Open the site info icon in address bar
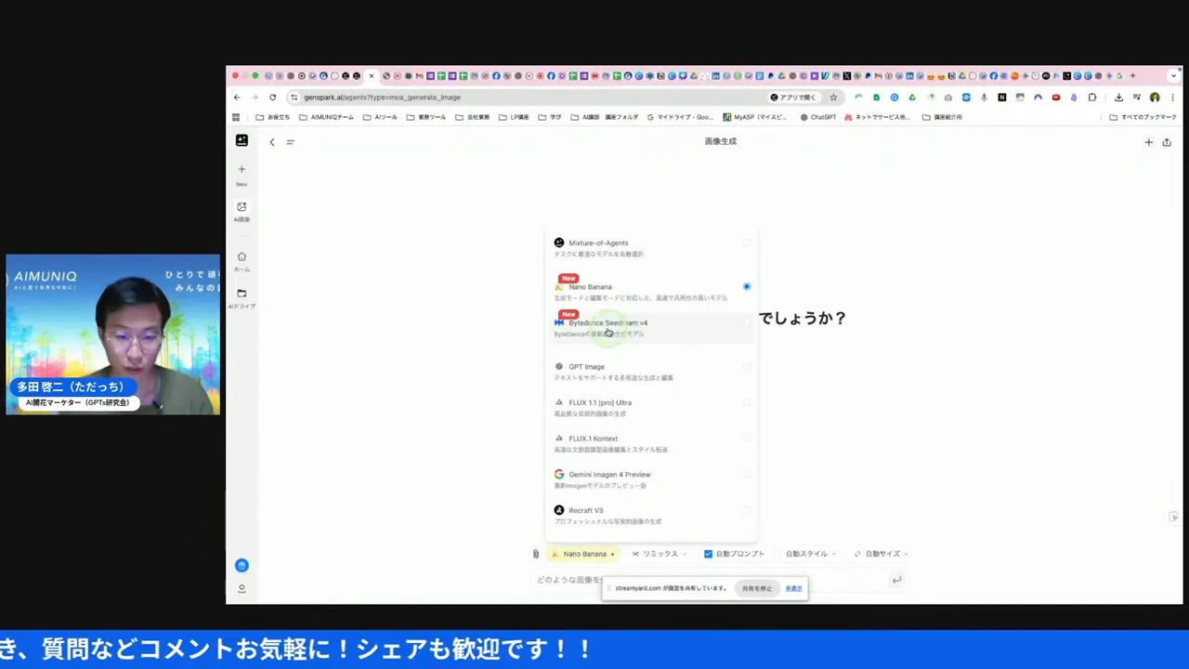The width and height of the screenshot is (1189, 669). (294, 97)
